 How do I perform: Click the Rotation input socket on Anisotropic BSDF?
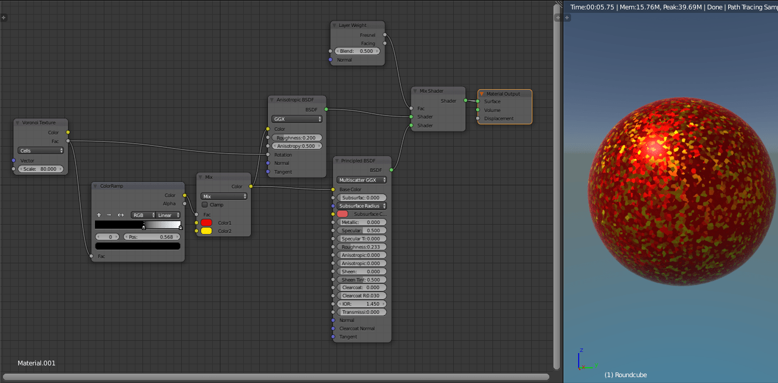click(268, 154)
